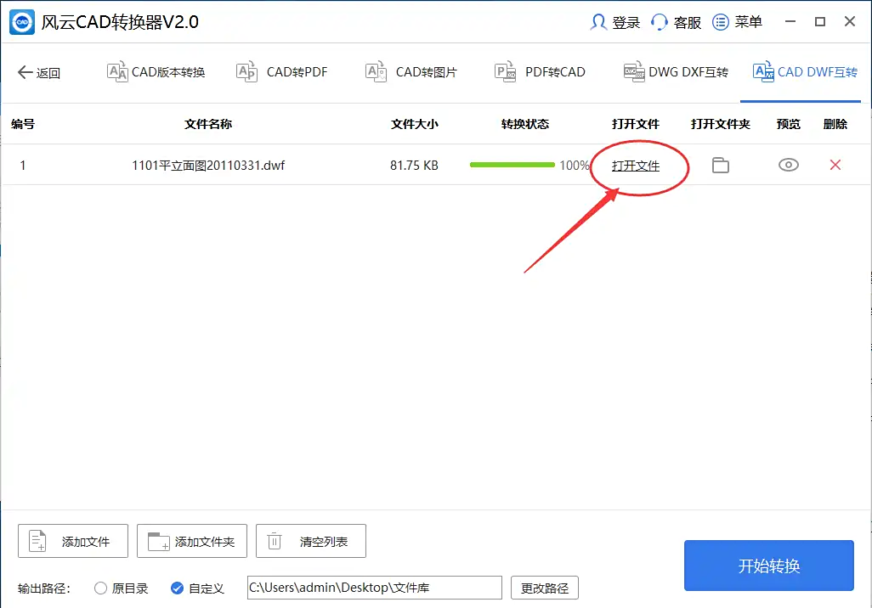
Task: Open the CAD转PDF conversion tool
Action: [281, 72]
